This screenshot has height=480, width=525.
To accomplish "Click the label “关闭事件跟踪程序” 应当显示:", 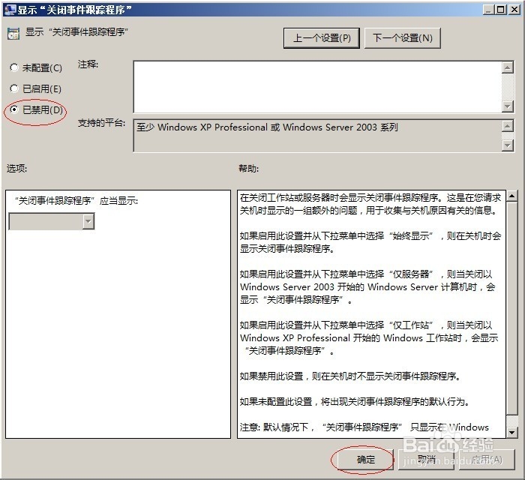I will click(76, 201).
